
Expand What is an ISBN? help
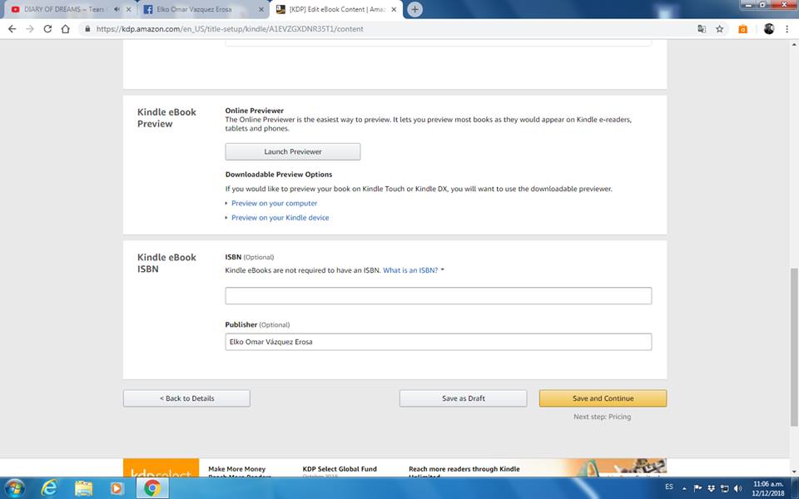[x=413, y=270]
